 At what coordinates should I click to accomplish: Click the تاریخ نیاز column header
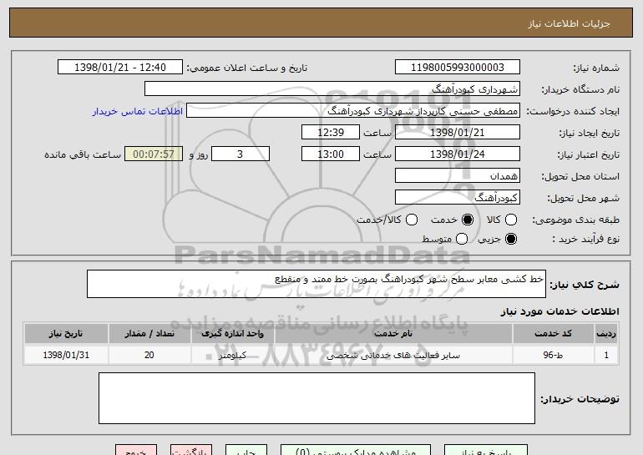click(66, 334)
